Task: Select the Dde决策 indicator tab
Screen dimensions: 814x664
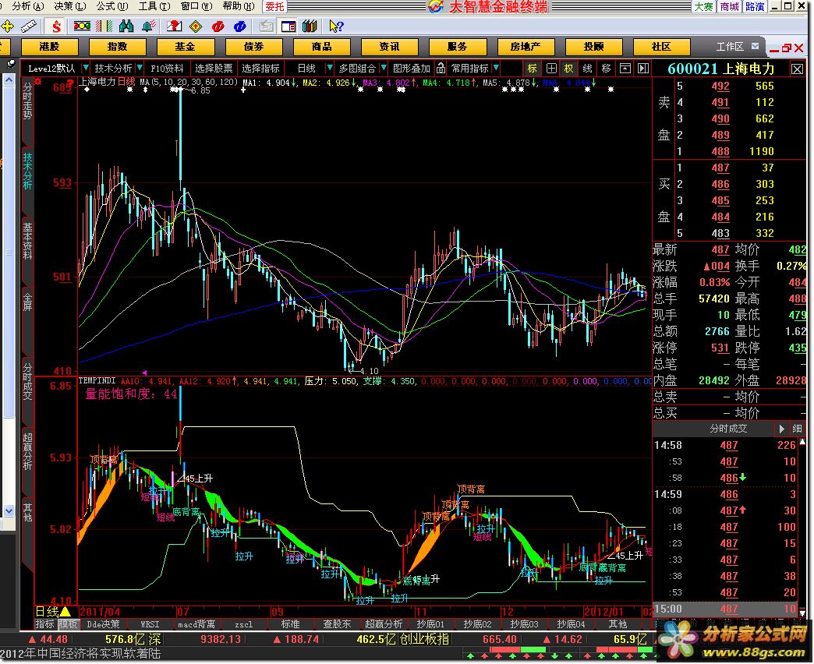Action: click(103, 624)
